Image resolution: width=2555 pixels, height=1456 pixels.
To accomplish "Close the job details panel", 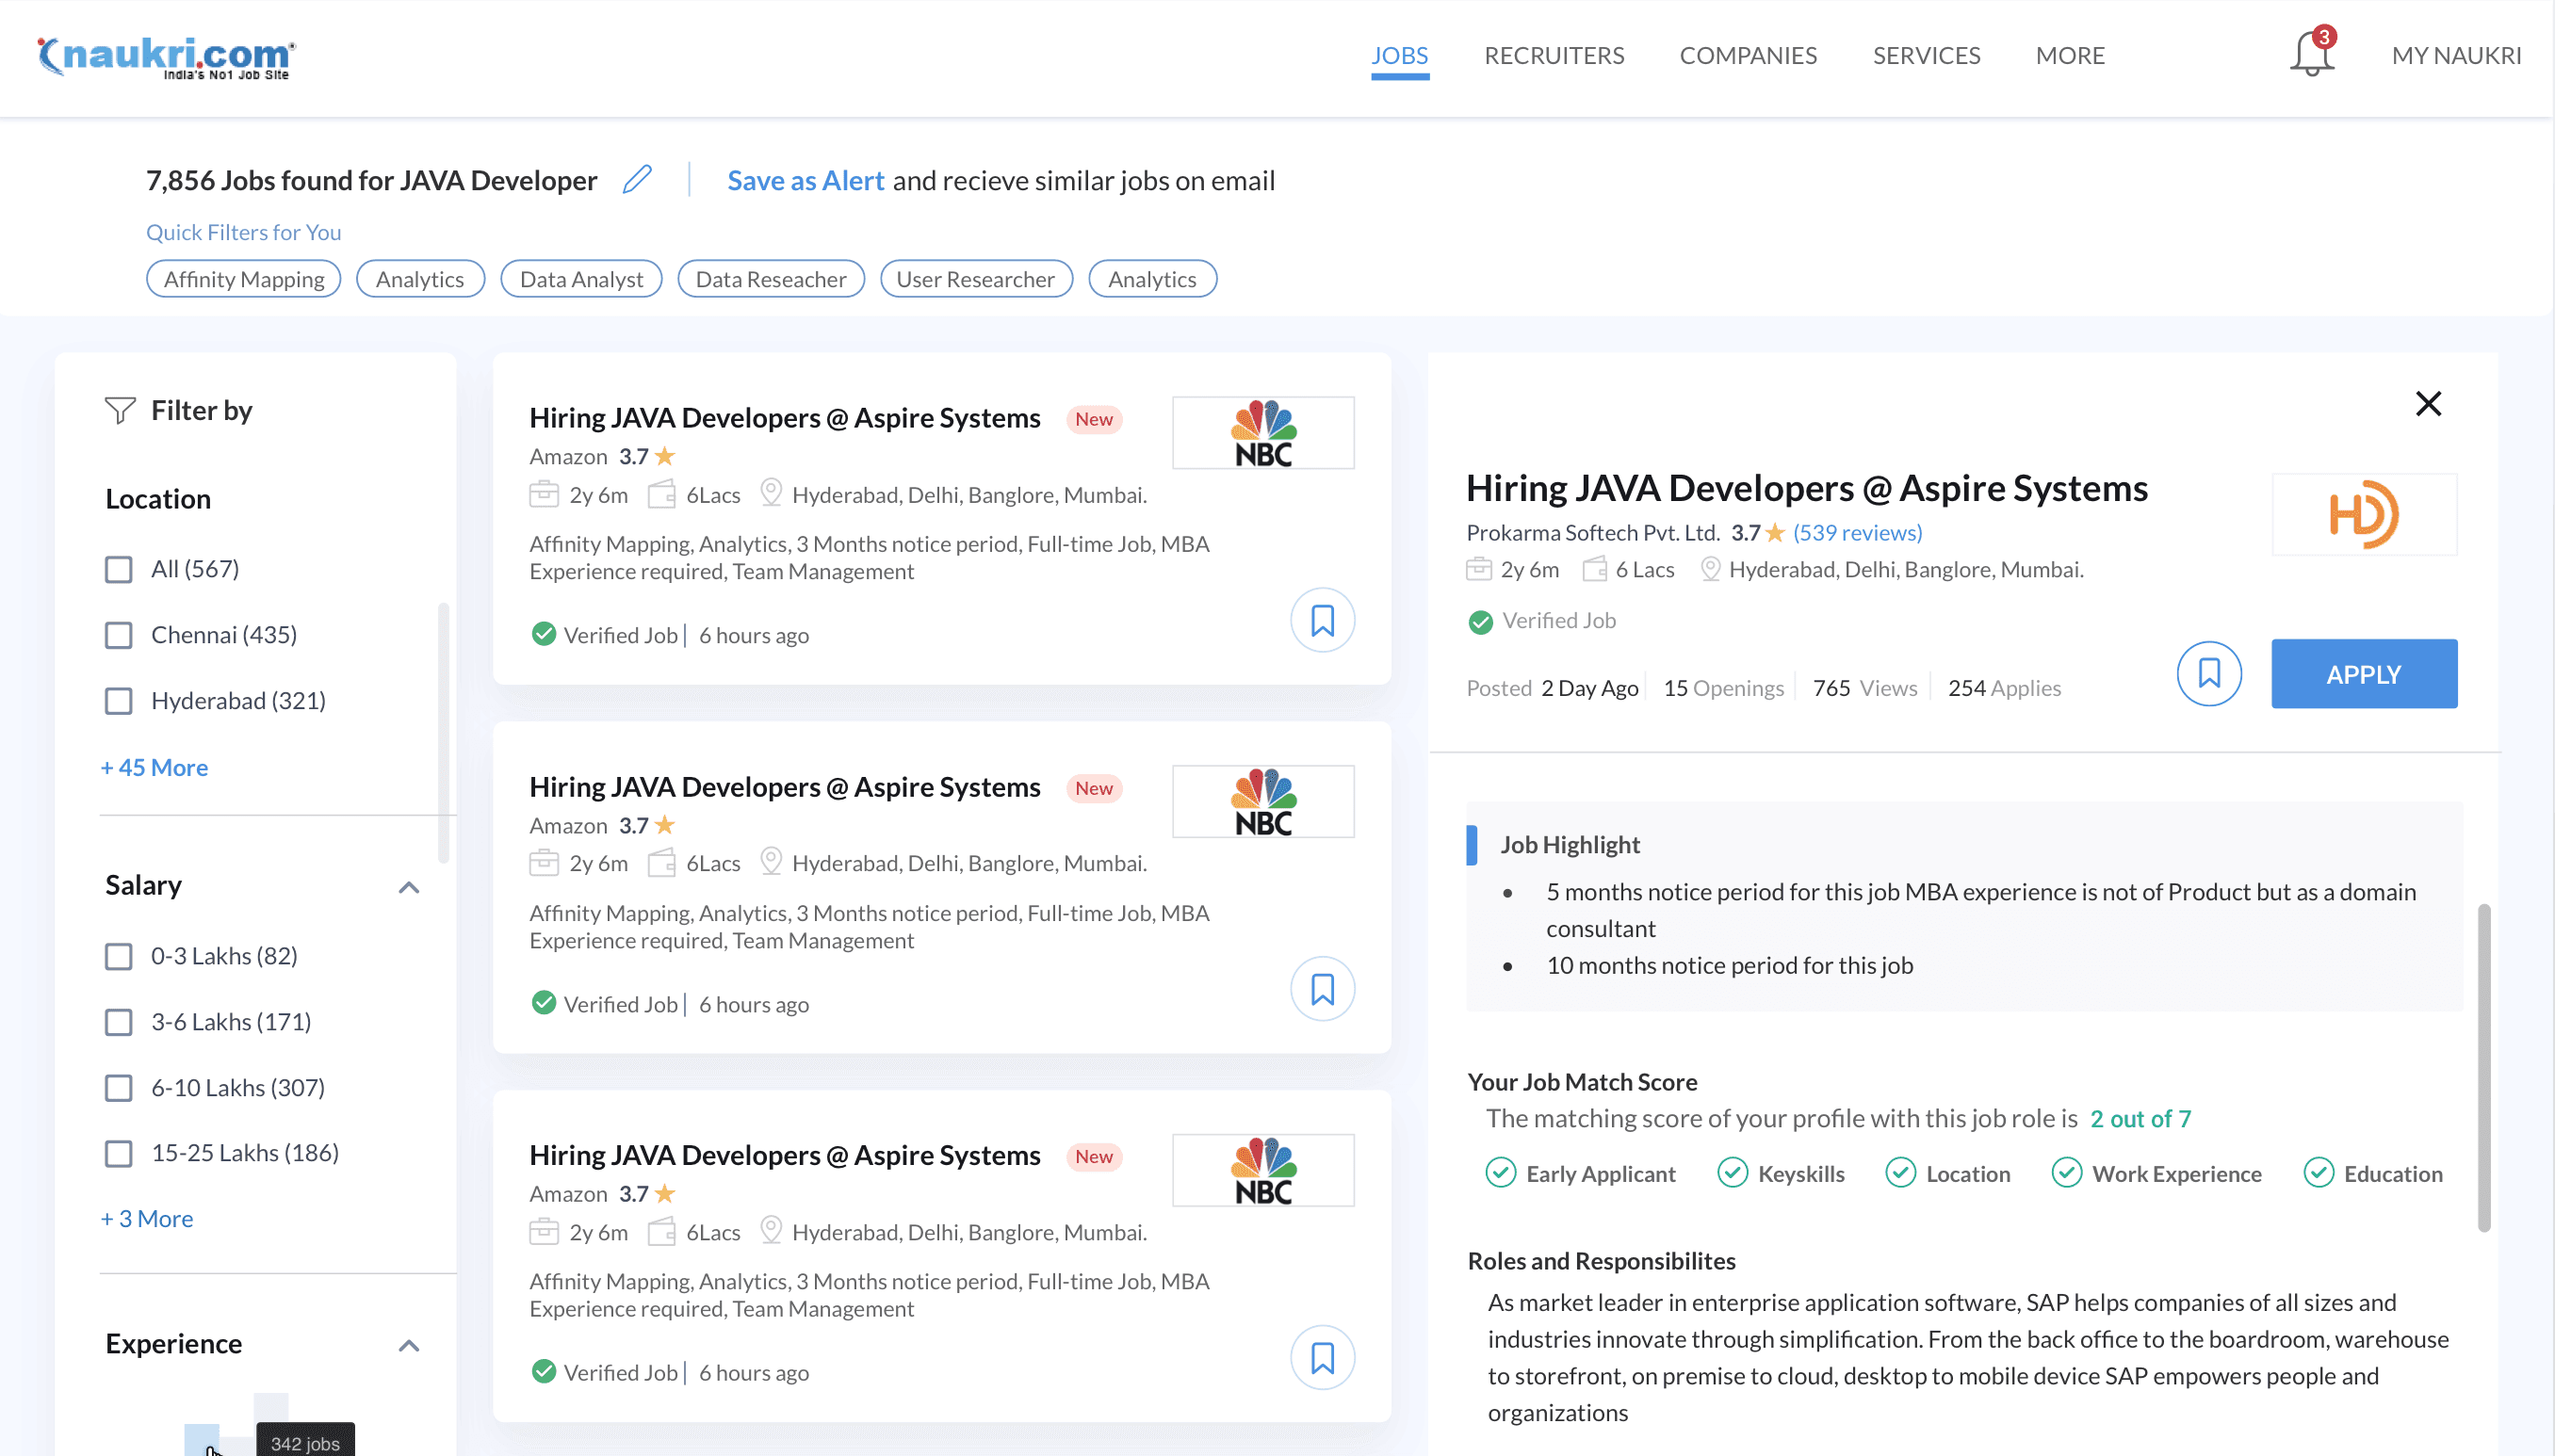I will [2428, 404].
